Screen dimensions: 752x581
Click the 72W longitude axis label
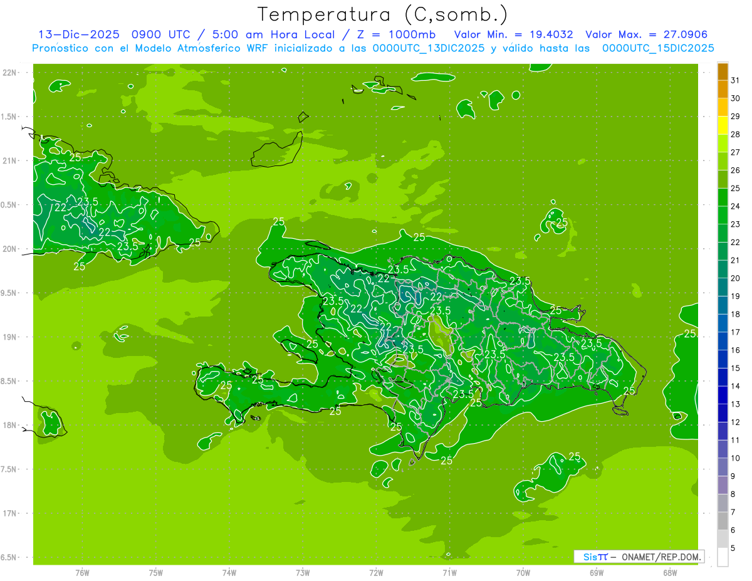point(376,572)
